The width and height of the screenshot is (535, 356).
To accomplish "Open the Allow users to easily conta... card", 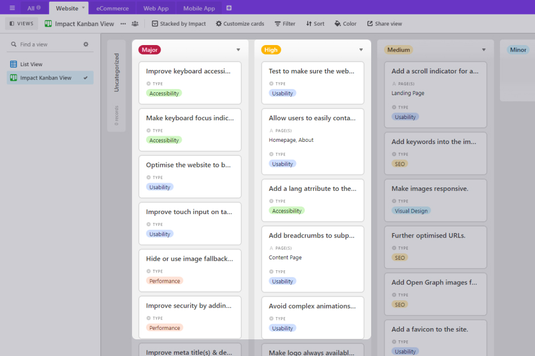I will click(x=313, y=141).
